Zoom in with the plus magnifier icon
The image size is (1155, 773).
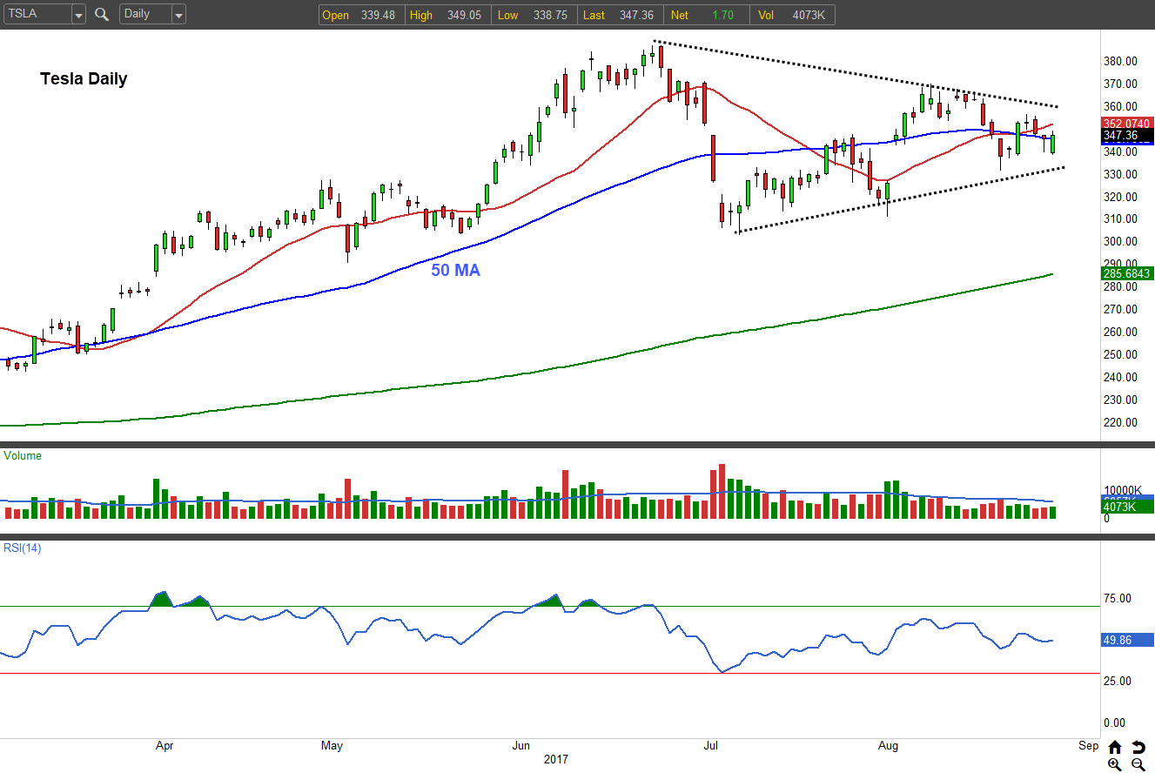tap(1115, 764)
